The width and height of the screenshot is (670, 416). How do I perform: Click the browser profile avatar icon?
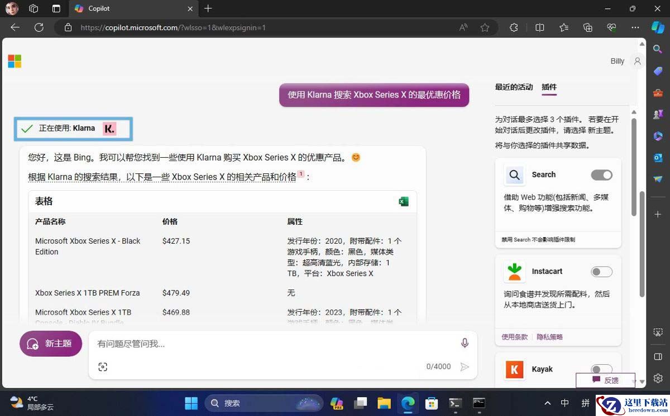point(12,8)
